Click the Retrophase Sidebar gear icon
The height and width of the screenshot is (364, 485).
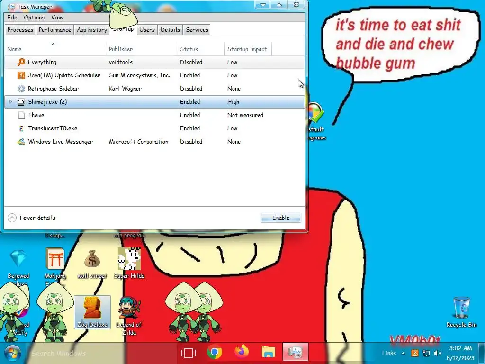click(x=21, y=89)
